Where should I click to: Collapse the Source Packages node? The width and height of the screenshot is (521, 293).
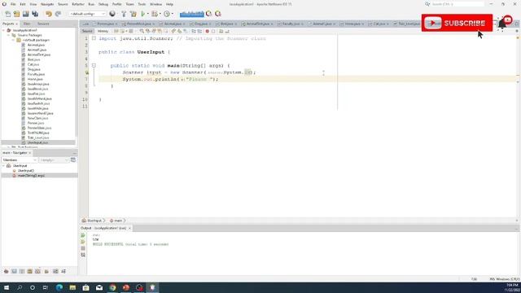point(9,35)
